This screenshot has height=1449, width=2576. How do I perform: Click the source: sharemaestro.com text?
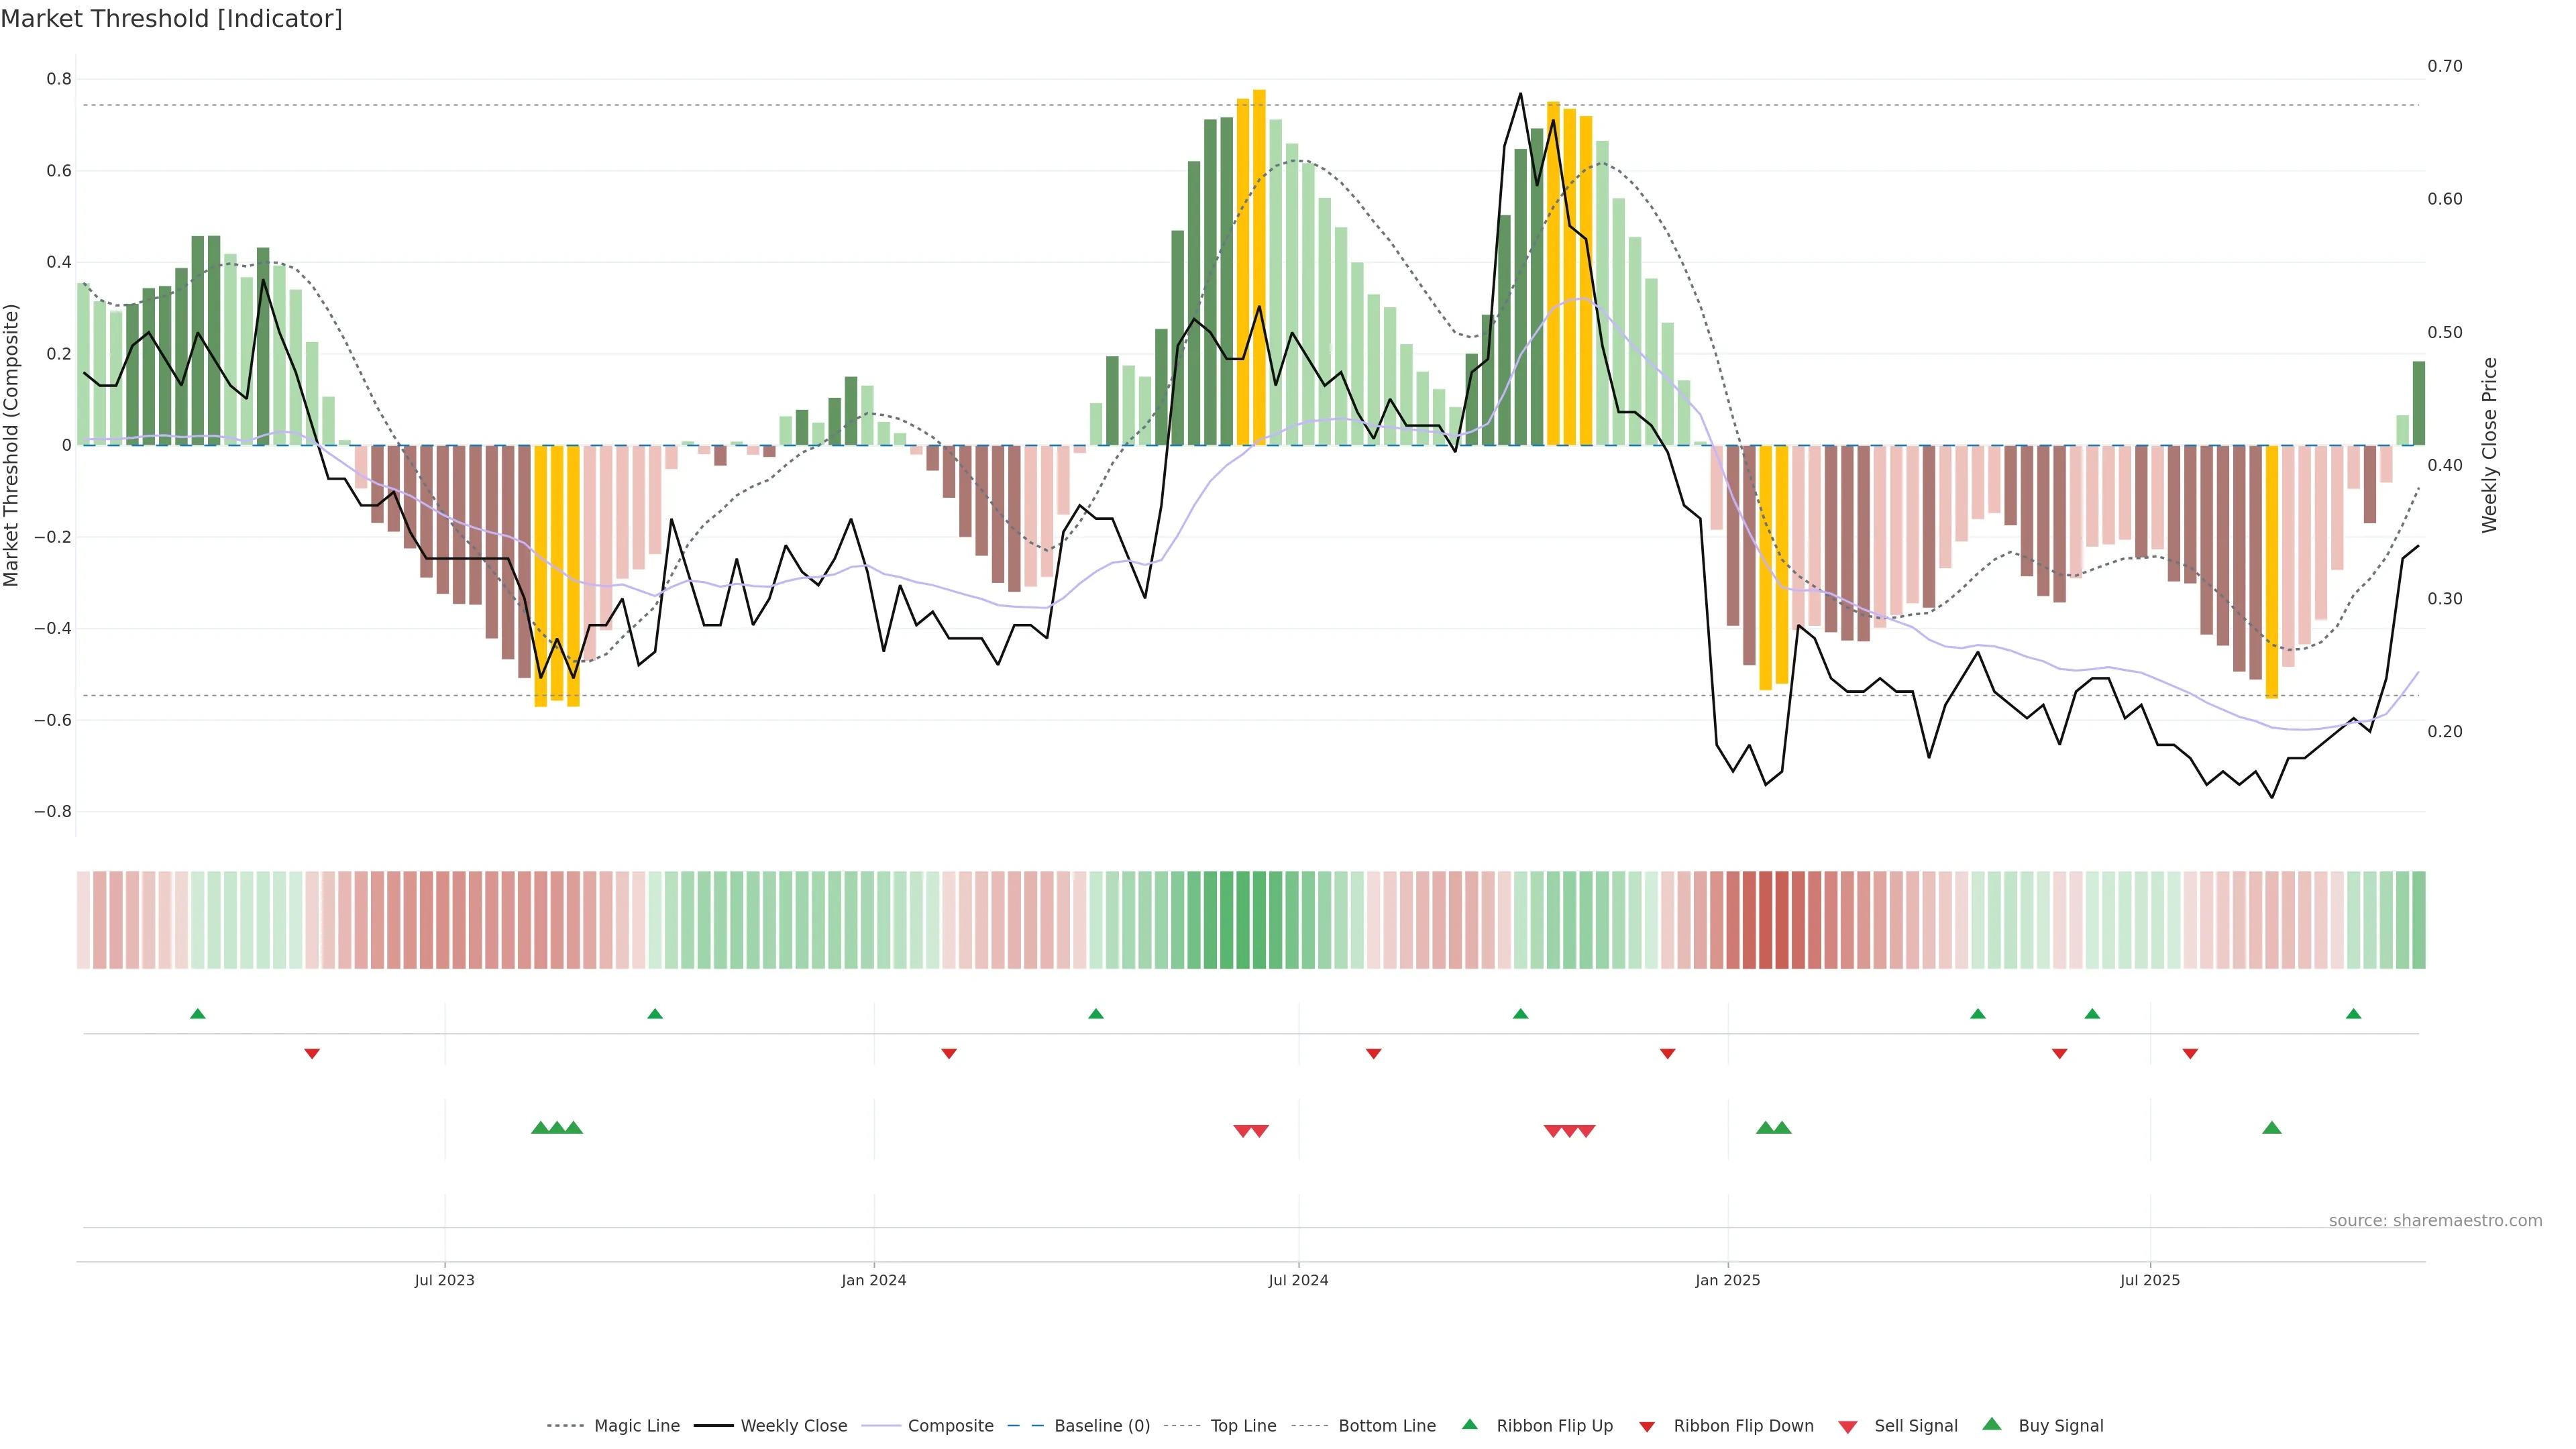pyautogui.click(x=2435, y=1221)
